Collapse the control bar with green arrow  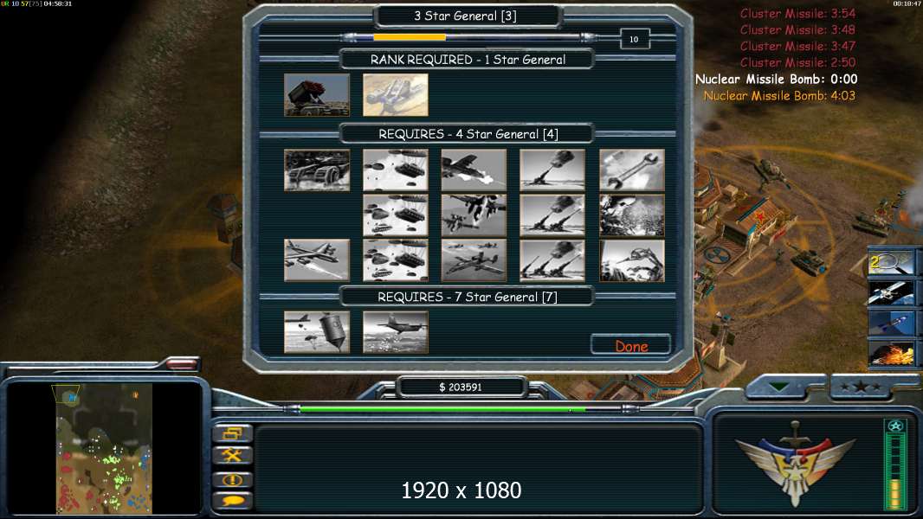click(778, 388)
